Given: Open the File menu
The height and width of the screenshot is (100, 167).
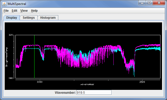Looking at the screenshot, I should coord(6,11).
